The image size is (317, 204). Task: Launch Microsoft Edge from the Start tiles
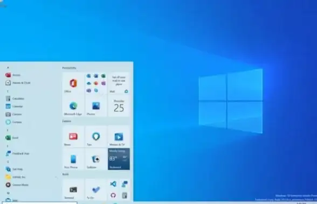pos(73,105)
